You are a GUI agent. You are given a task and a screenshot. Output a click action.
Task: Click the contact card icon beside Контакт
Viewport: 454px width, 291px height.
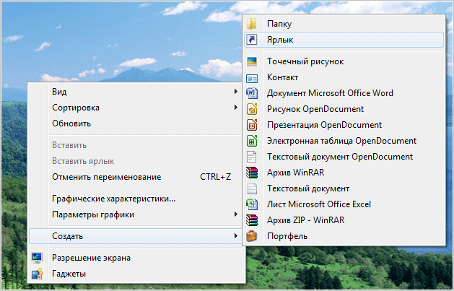click(x=252, y=77)
